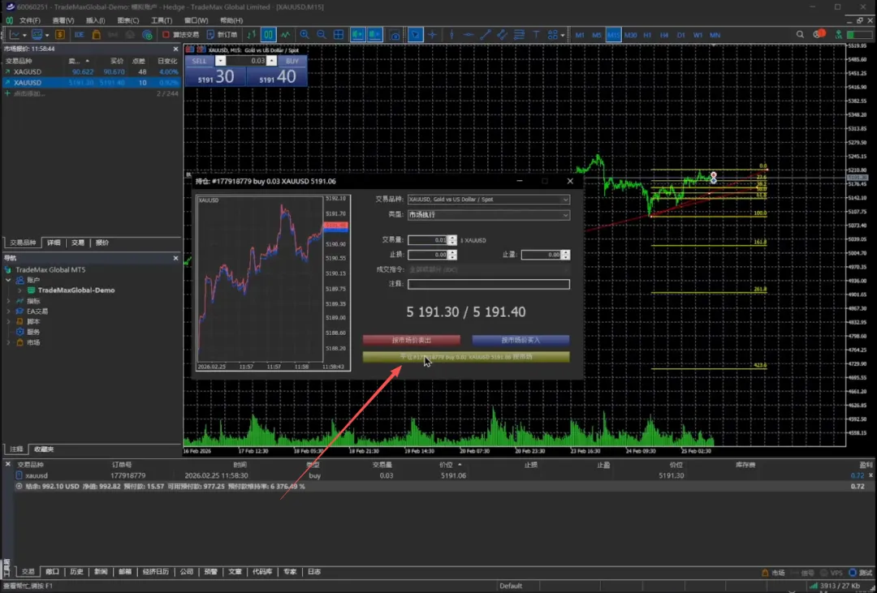877x593 pixels.
Task: Click the zoom in magnifier toolbar icon
Action: (x=305, y=35)
